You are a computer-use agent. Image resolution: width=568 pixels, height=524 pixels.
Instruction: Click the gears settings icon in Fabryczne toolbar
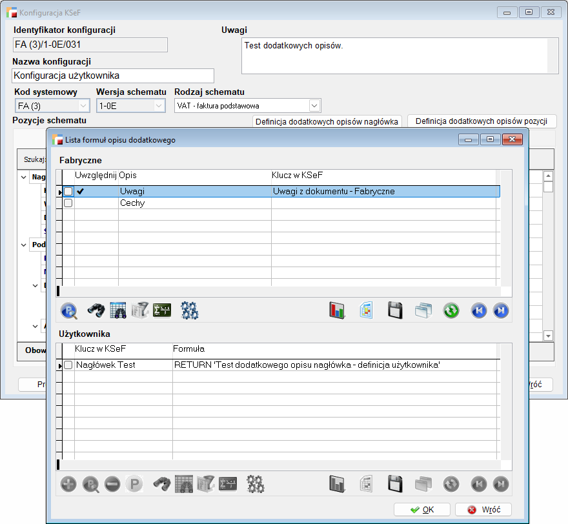coord(189,310)
